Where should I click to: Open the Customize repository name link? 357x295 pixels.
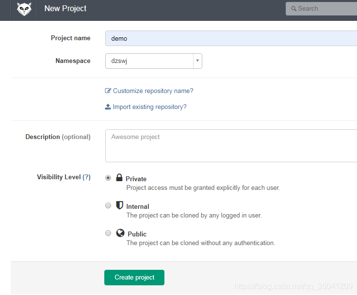point(153,91)
